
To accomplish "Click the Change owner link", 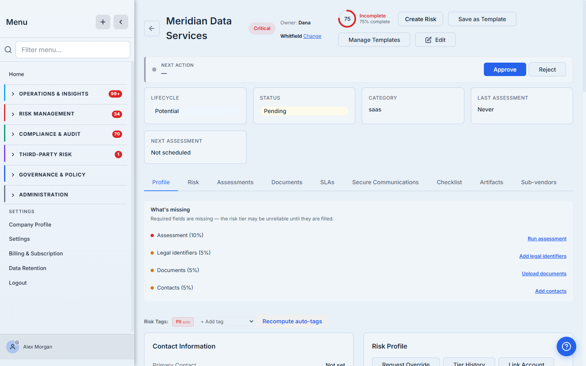I will pos(312,36).
